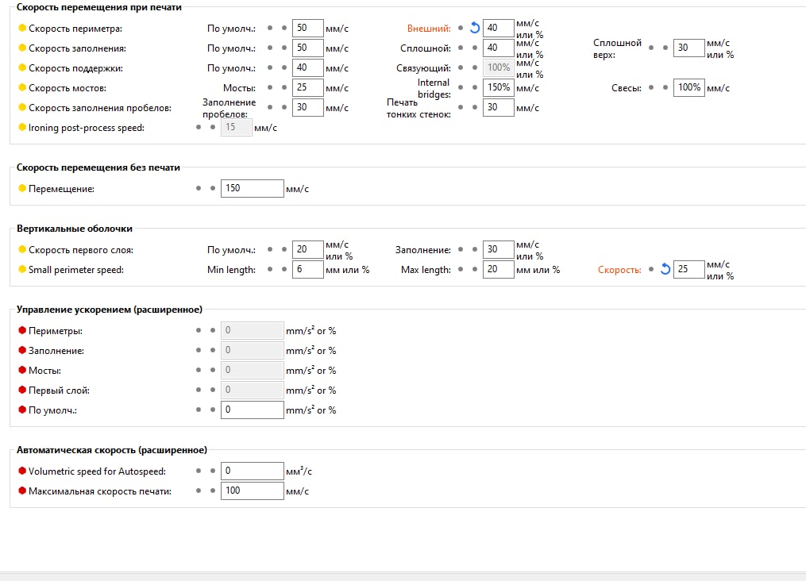
Task: Click the Мосты acceleration field
Action: click(253, 371)
